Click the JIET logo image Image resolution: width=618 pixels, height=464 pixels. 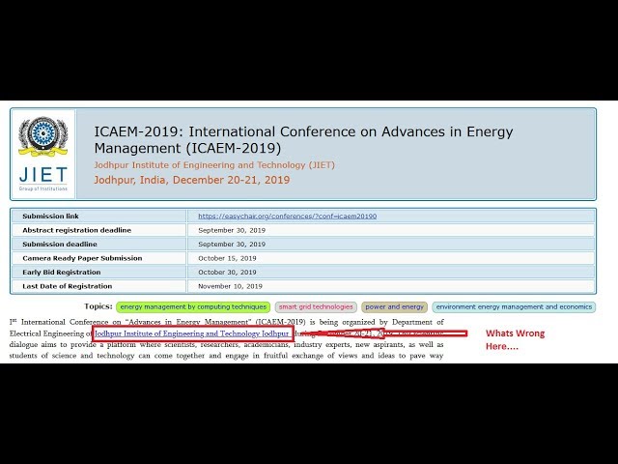click(x=43, y=154)
